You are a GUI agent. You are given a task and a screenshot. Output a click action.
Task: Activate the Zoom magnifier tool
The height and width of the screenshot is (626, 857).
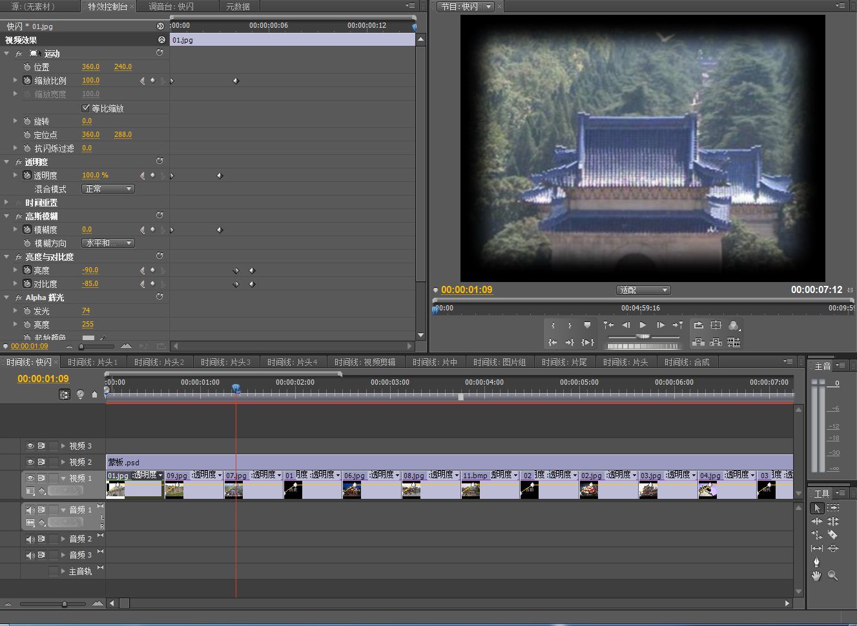(833, 576)
